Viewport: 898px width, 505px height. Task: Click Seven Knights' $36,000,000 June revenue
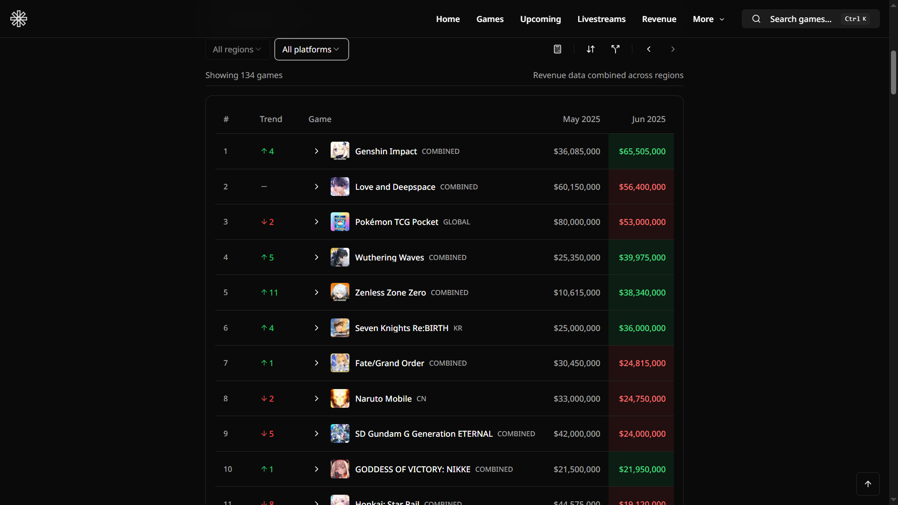[642, 328]
